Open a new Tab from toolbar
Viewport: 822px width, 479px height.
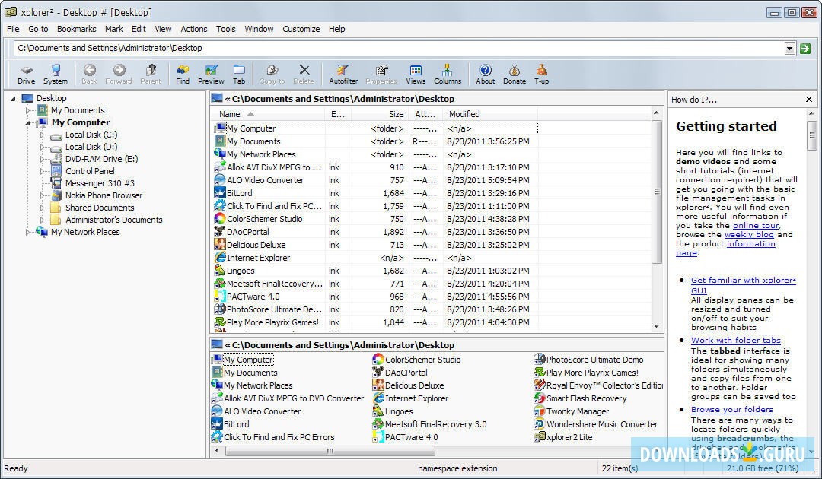(239, 74)
